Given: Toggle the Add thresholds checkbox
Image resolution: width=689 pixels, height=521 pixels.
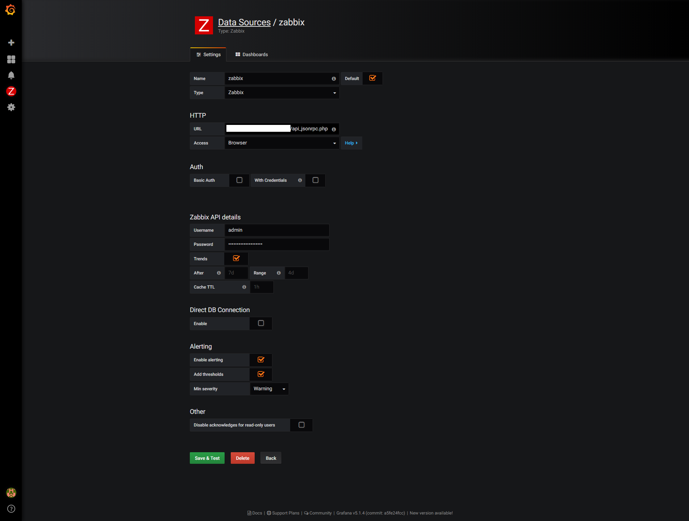Looking at the screenshot, I should (x=261, y=374).
